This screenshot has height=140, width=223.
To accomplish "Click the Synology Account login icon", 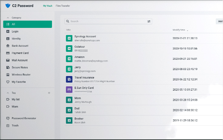I will tap(69, 38).
